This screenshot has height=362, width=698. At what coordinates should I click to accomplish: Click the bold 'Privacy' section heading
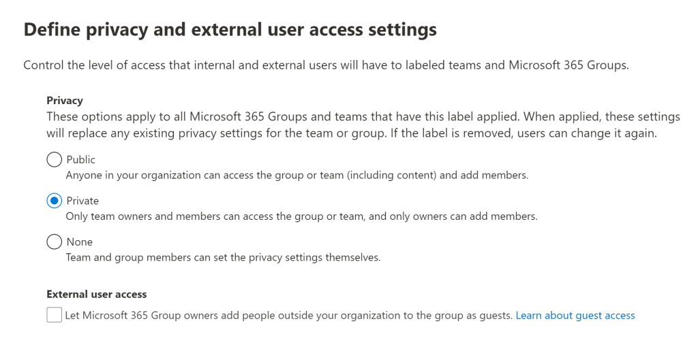tap(65, 101)
